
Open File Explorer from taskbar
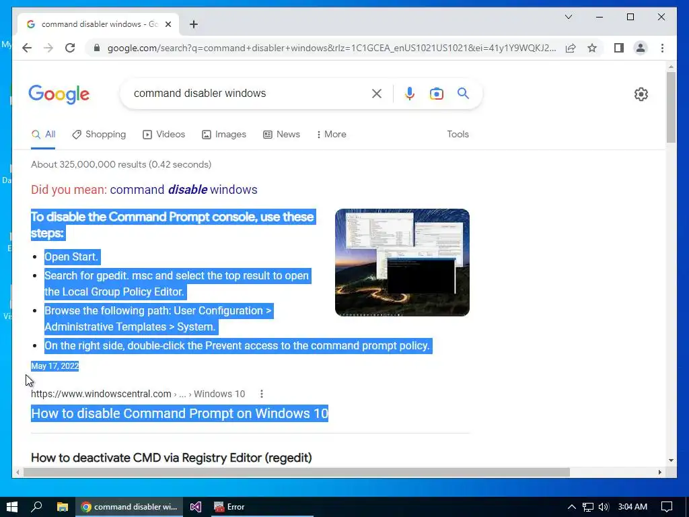coord(63,507)
